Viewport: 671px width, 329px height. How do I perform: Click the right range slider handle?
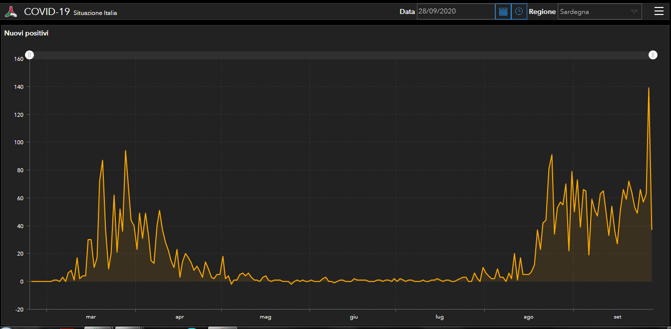point(653,55)
